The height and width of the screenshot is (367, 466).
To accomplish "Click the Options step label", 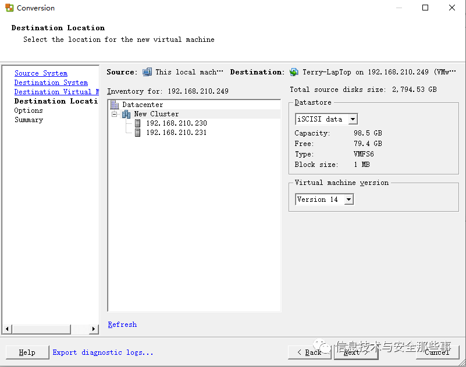I will point(29,111).
